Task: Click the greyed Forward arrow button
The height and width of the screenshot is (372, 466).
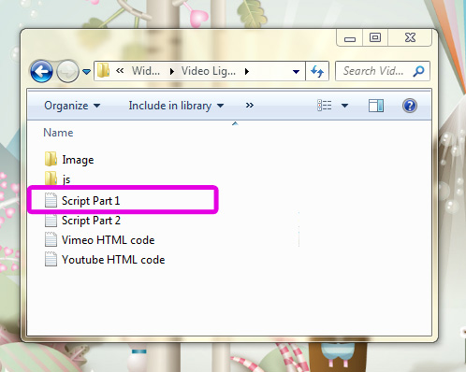Action: (67, 71)
